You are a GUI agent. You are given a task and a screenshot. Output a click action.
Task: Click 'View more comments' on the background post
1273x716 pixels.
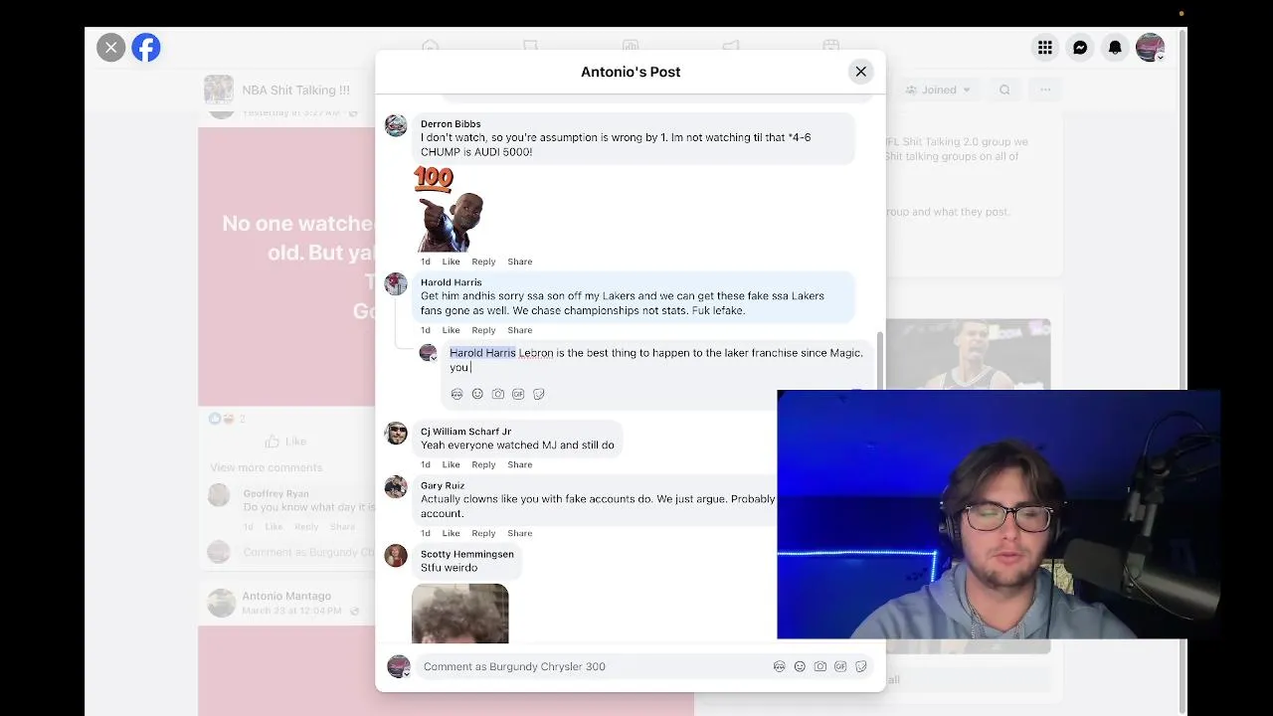point(266,467)
